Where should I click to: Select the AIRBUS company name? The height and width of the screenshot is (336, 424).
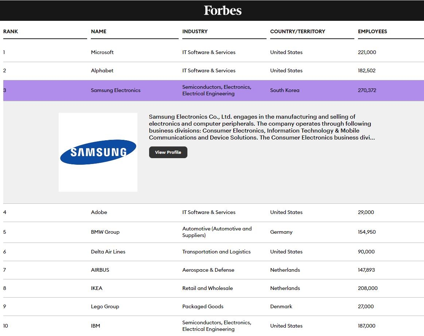(x=100, y=270)
